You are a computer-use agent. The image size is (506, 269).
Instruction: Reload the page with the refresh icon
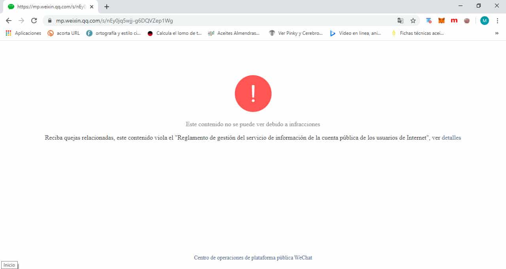tap(34, 21)
